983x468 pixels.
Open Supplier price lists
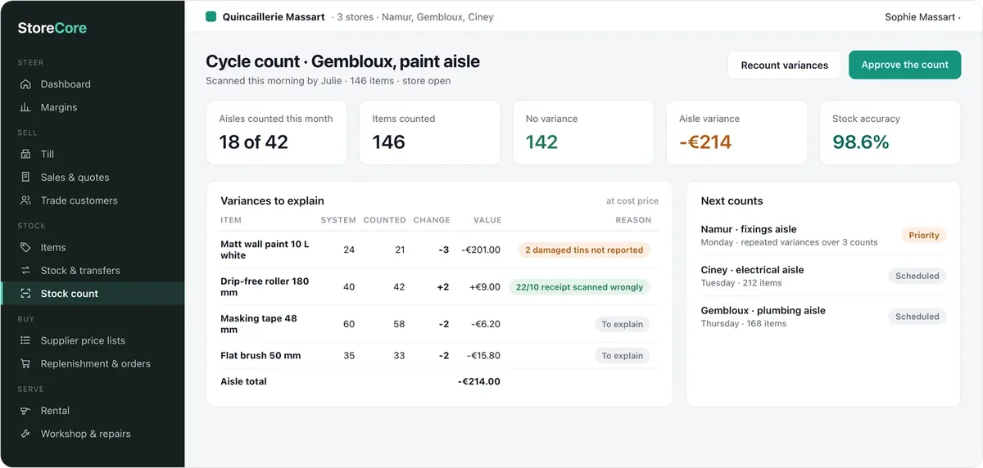[93, 340]
